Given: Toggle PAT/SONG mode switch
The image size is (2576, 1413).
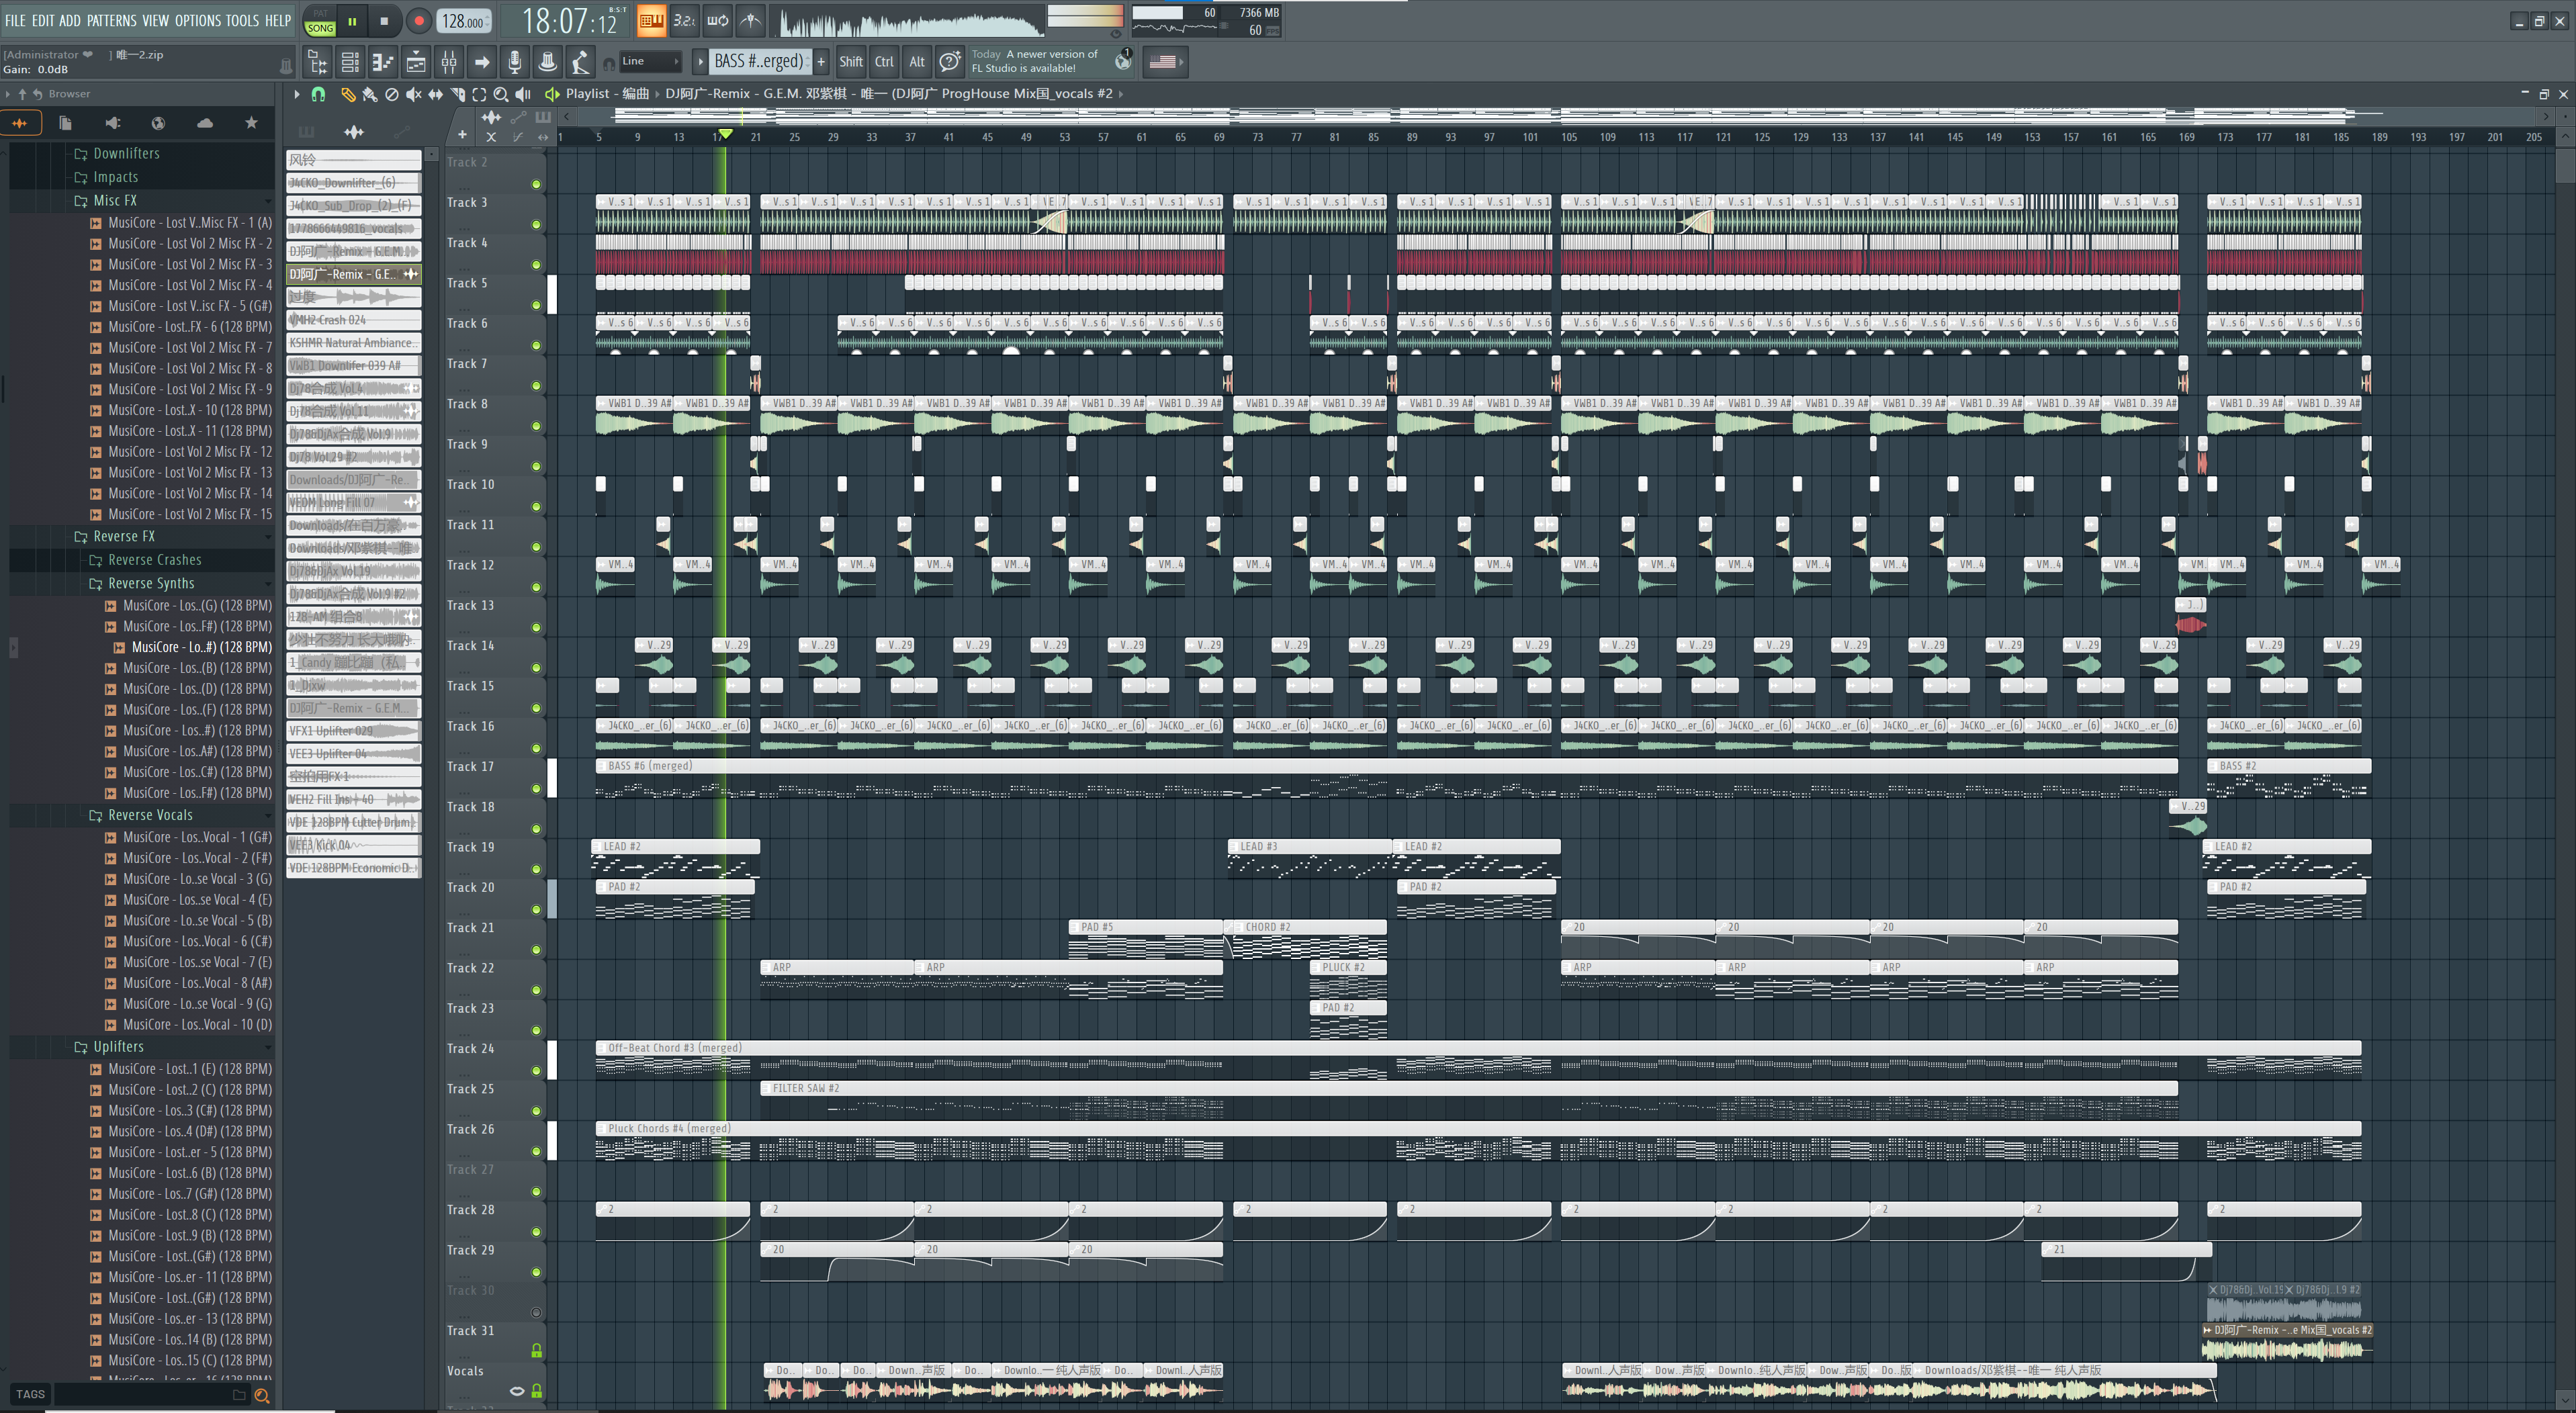Looking at the screenshot, I should (320, 21).
